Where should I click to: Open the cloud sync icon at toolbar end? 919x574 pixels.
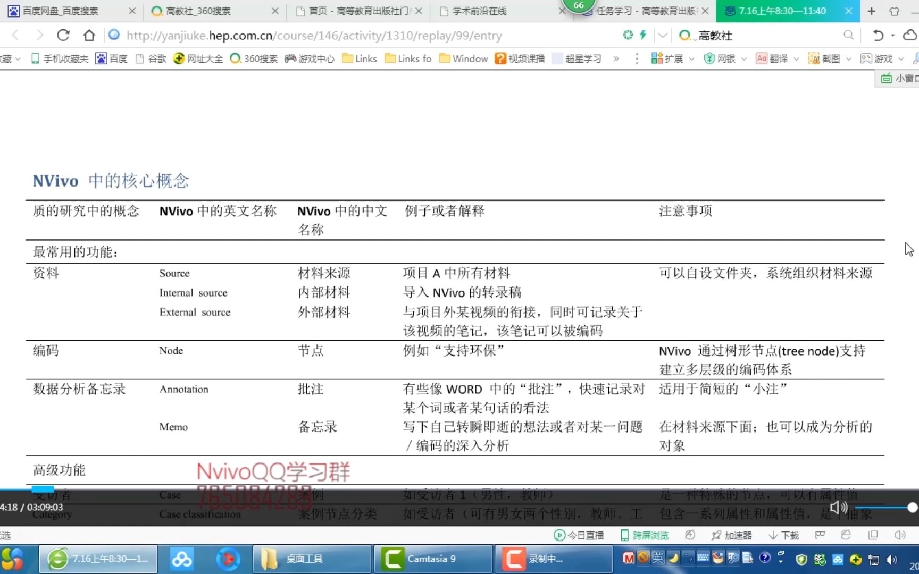click(x=910, y=36)
